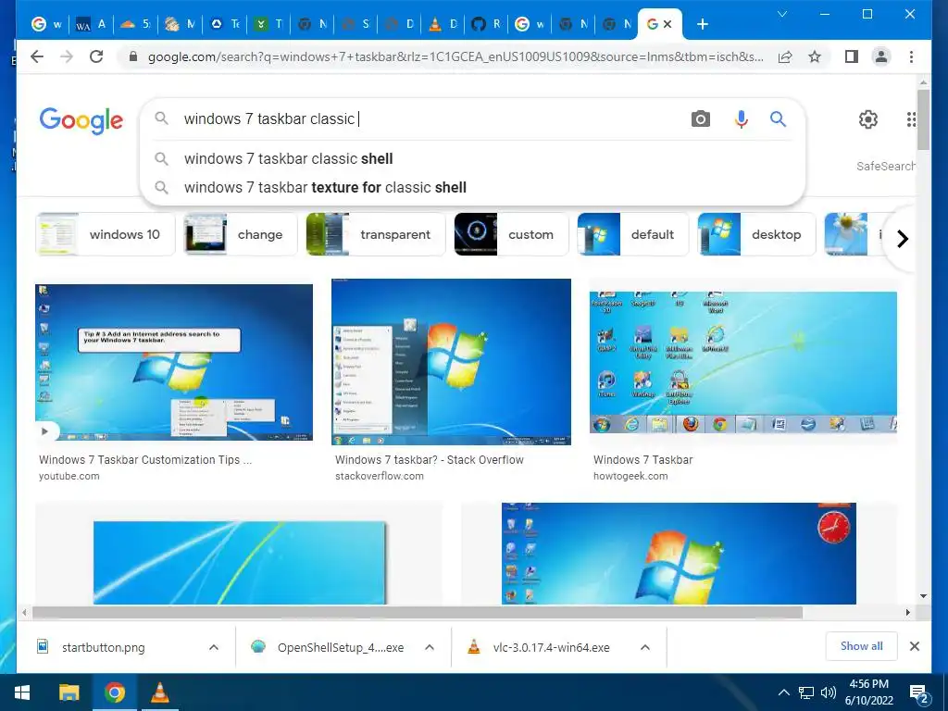Expand options for vlc-3.0.17.4-win64.exe download
Image resolution: width=948 pixels, height=711 pixels.
click(x=645, y=647)
